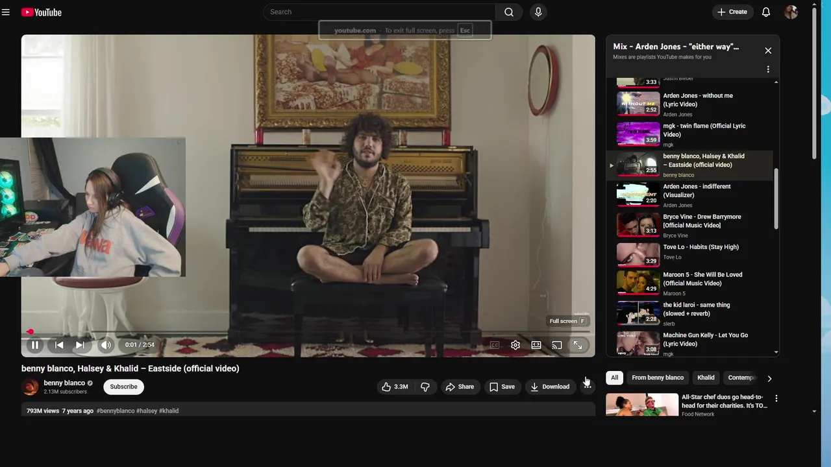The height and width of the screenshot is (467, 831).
Task: Select the Contemporary filter chip
Action: [741, 377]
